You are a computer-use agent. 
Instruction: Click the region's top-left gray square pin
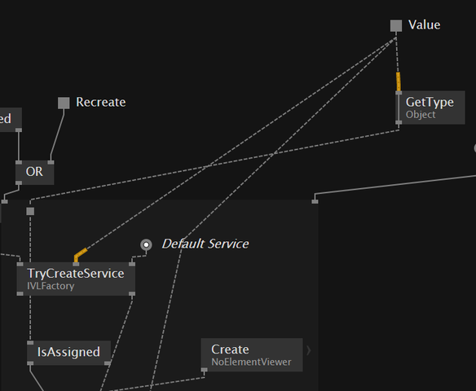click(30, 211)
